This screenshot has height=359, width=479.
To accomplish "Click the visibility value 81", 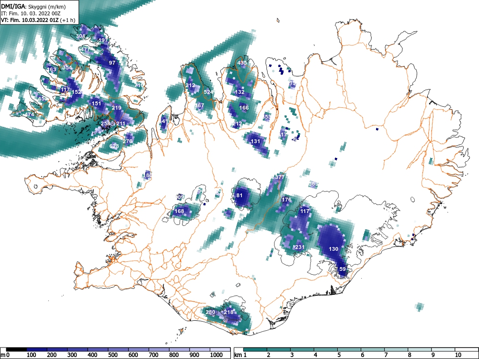I will coord(239,195).
